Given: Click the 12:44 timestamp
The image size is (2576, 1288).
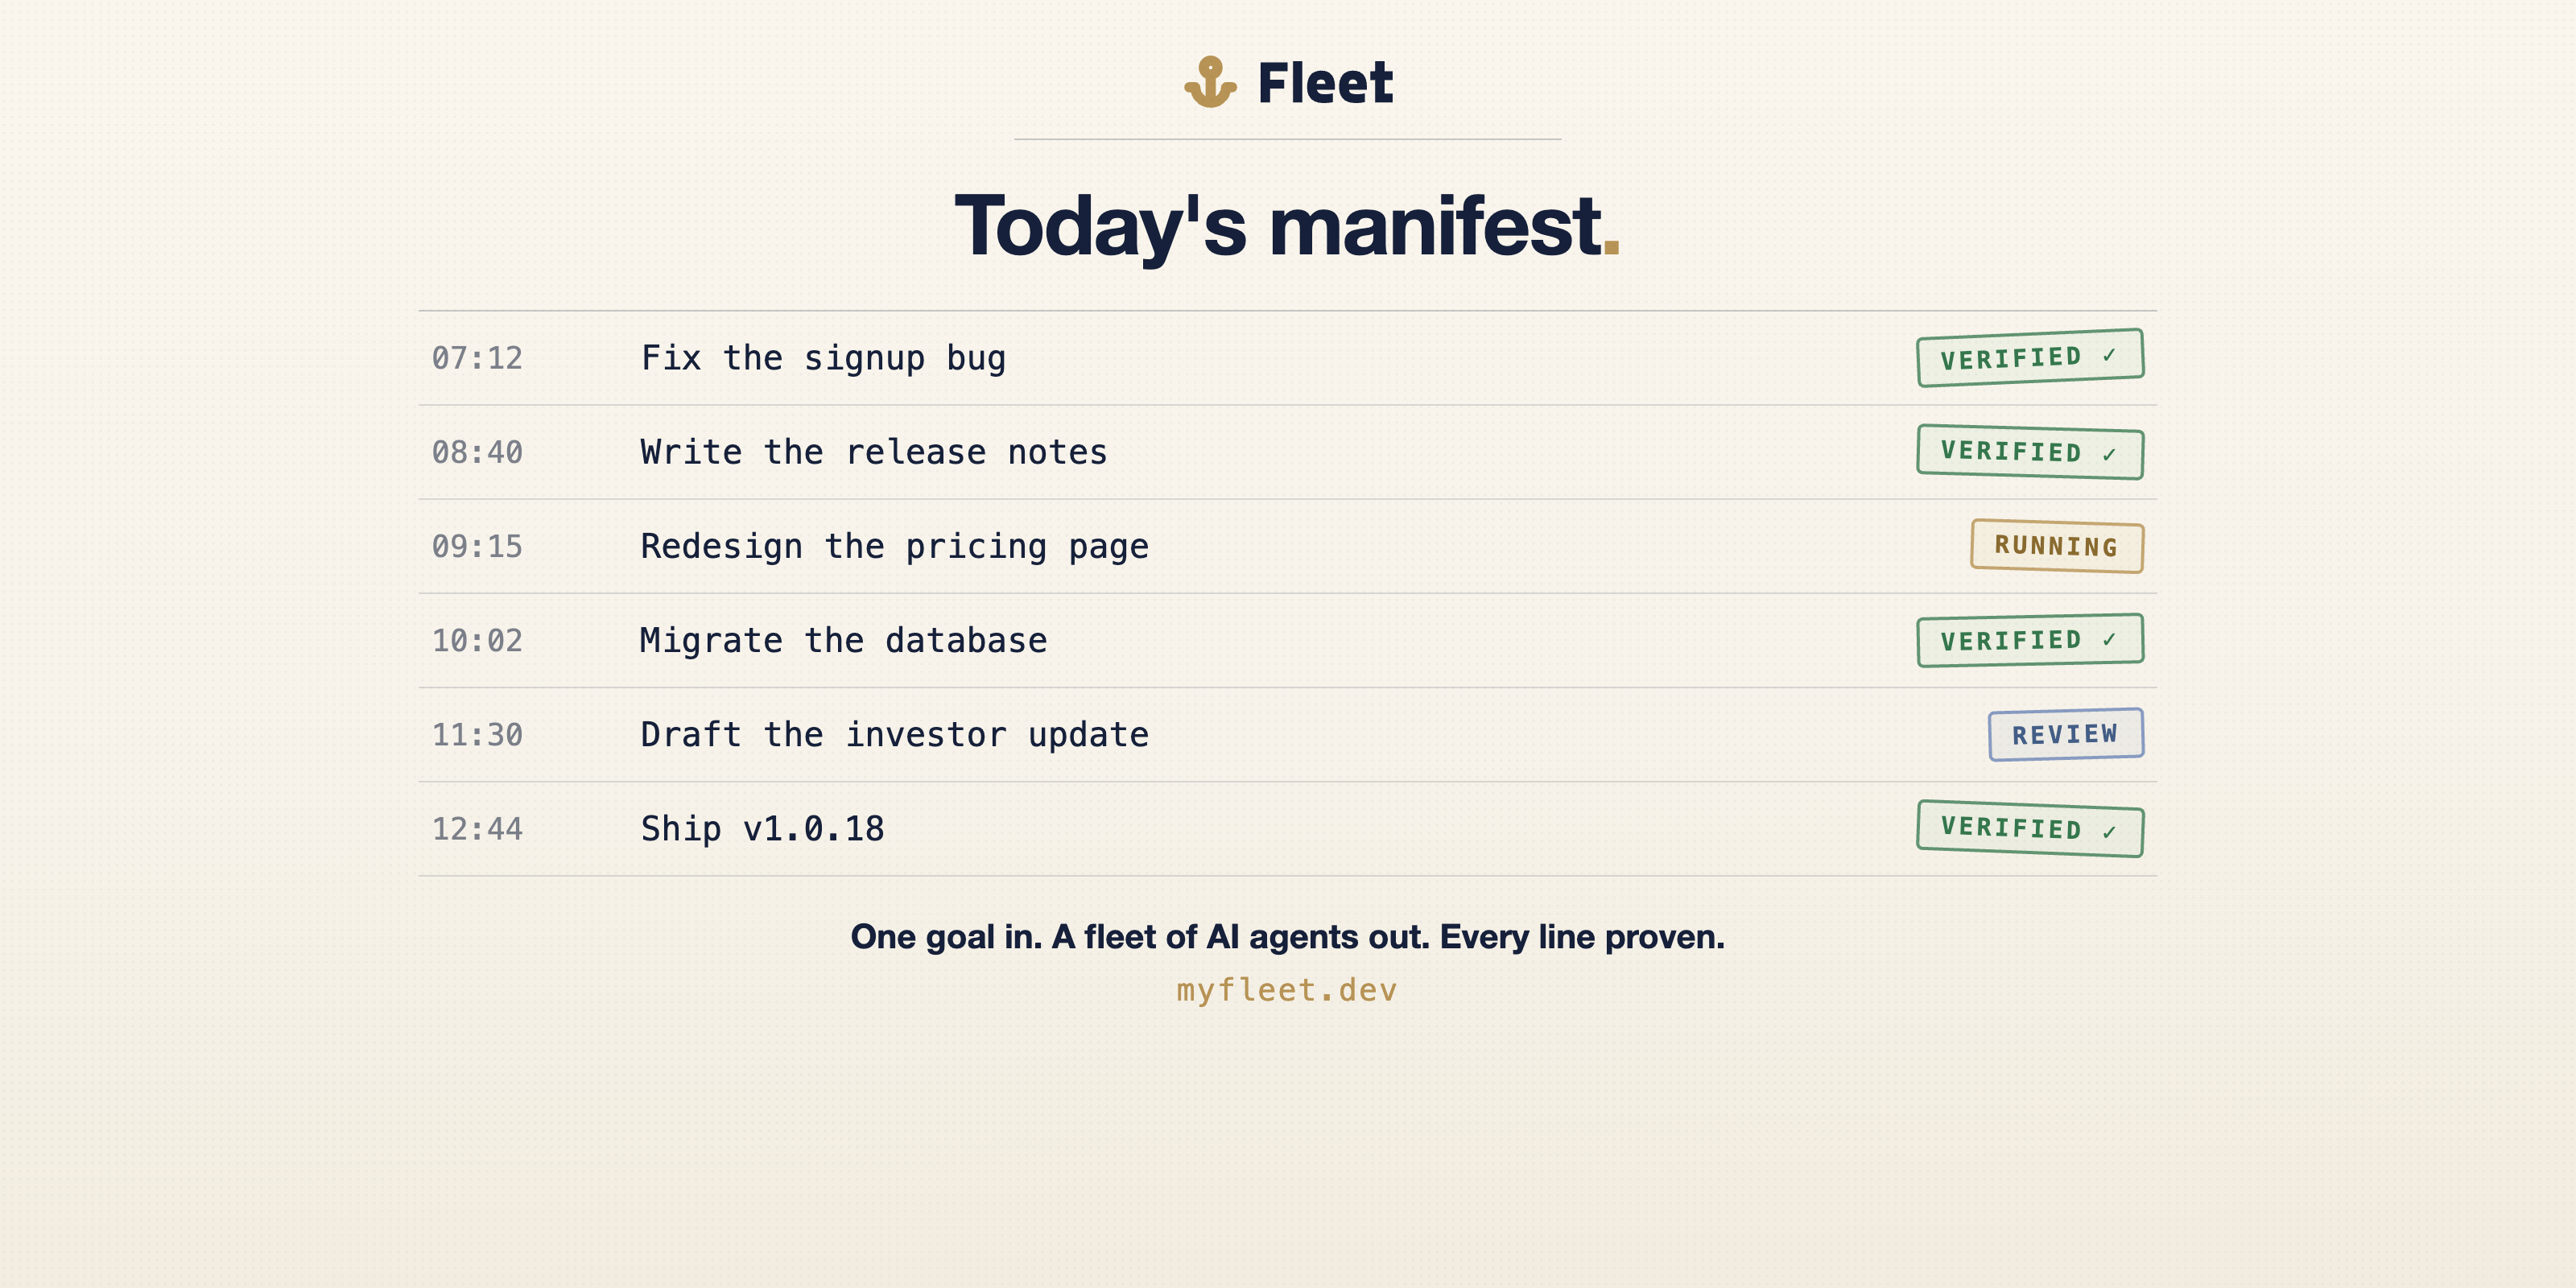Looking at the screenshot, I should [477, 829].
